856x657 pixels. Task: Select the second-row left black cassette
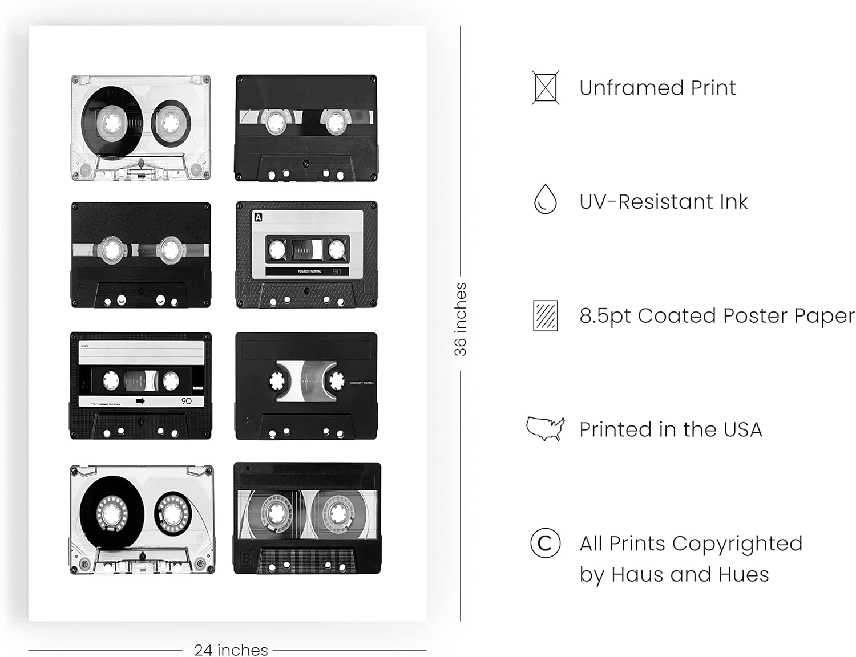coord(140,254)
